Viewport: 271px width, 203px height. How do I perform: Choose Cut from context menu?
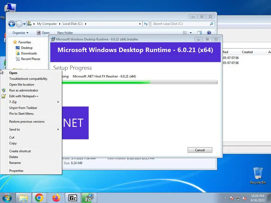[12, 137]
